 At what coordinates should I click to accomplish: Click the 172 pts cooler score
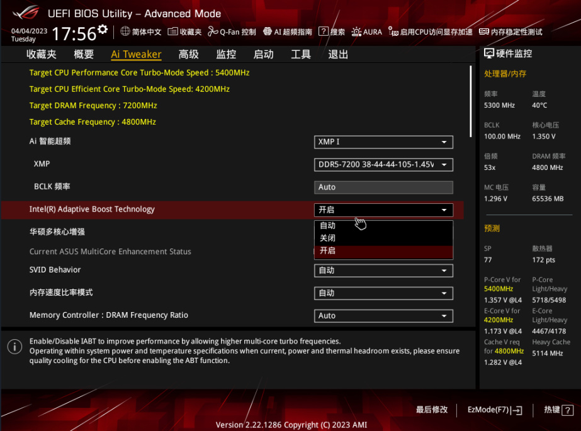point(544,260)
